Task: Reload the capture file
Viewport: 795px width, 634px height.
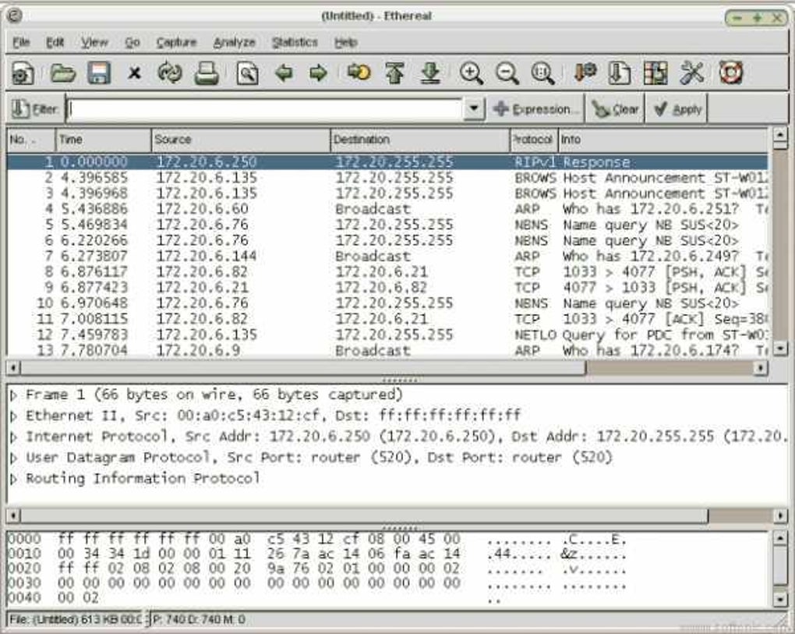Action: pyautogui.click(x=169, y=73)
